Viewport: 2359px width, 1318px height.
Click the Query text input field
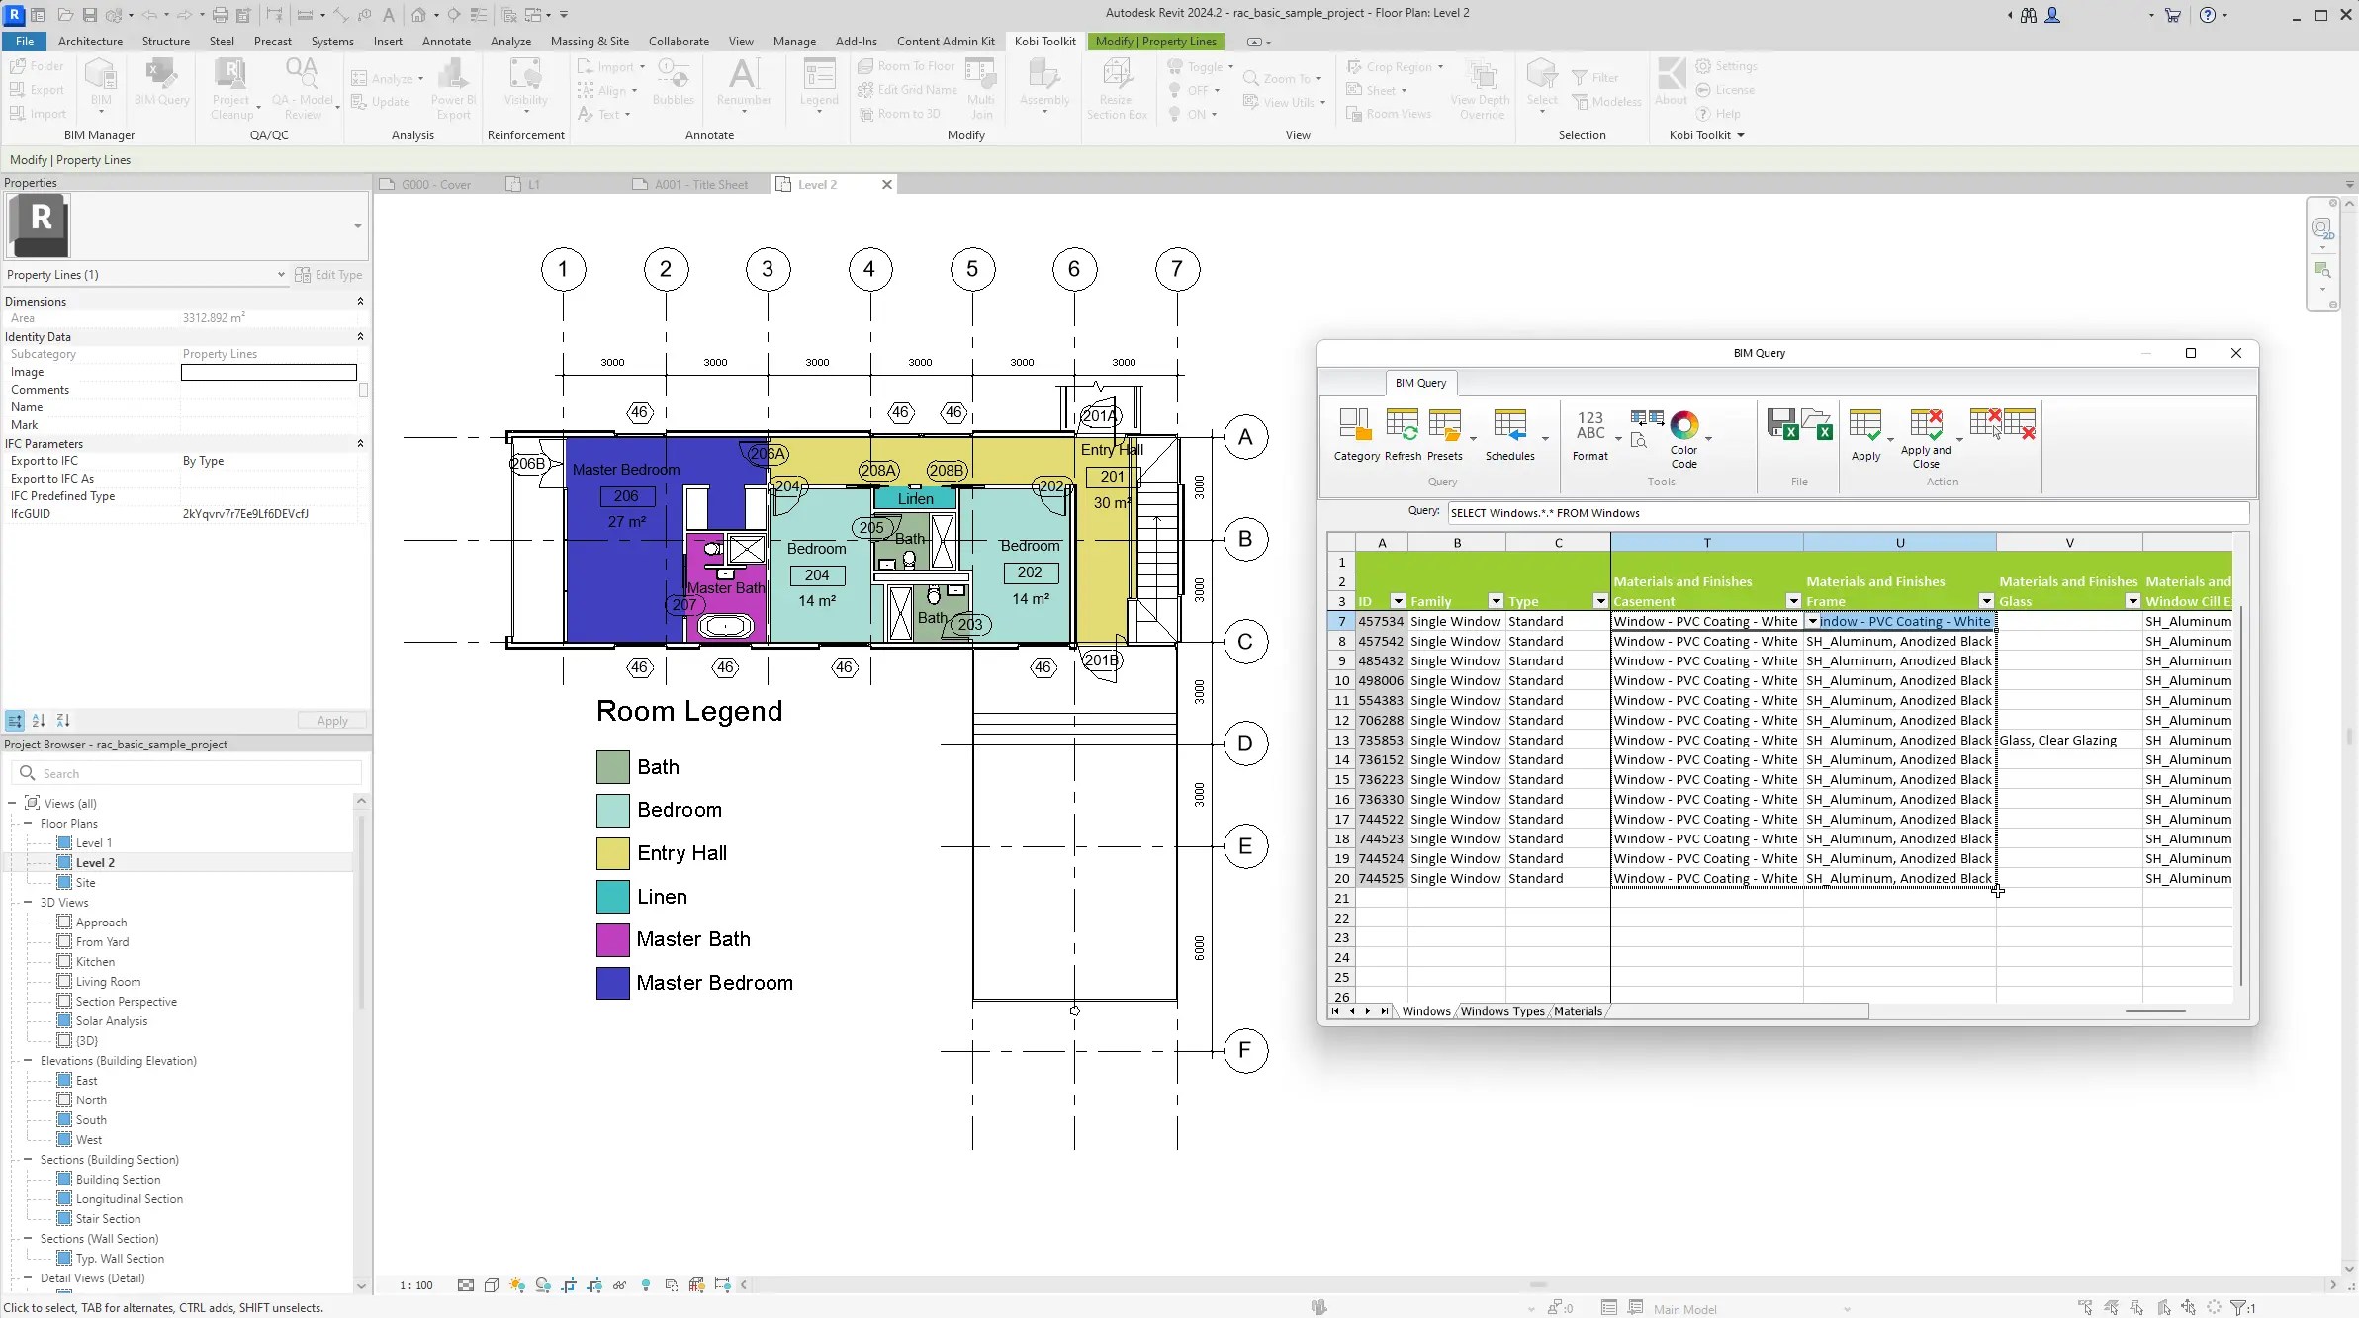(x=1847, y=513)
